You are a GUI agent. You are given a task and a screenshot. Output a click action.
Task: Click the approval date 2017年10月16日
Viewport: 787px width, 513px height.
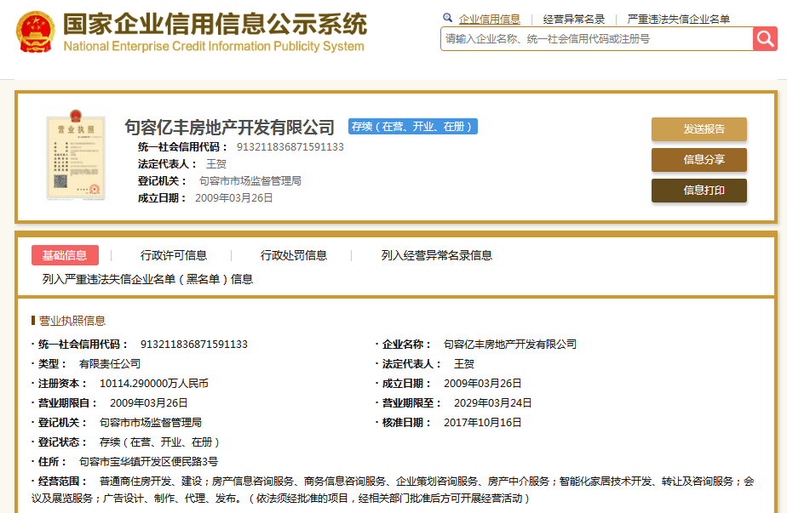[482, 422]
